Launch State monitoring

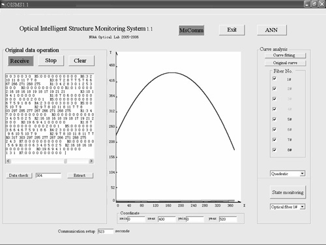[x=288, y=192]
